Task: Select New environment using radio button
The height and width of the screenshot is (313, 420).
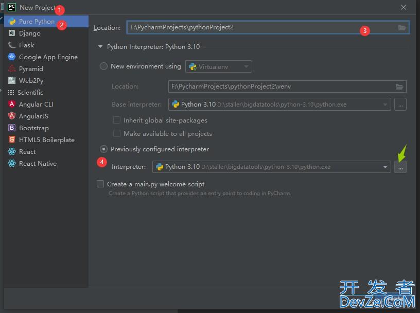Action: tap(103, 66)
